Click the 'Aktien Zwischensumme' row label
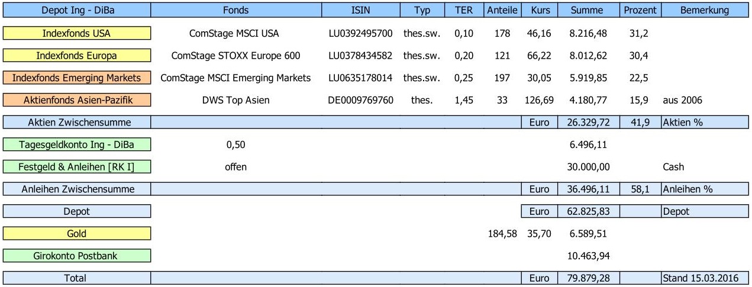752x287 pixels. click(77, 122)
